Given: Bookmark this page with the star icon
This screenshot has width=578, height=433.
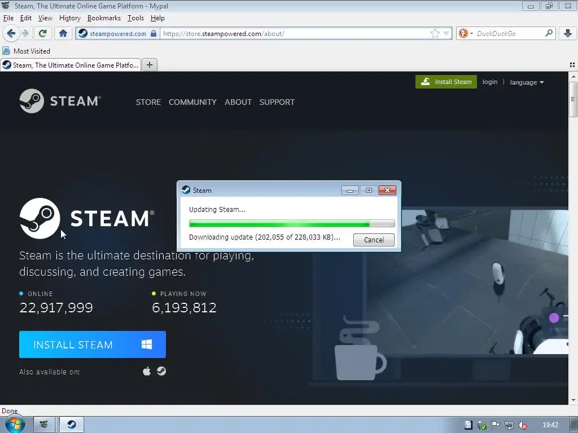Looking at the screenshot, I should (x=435, y=33).
